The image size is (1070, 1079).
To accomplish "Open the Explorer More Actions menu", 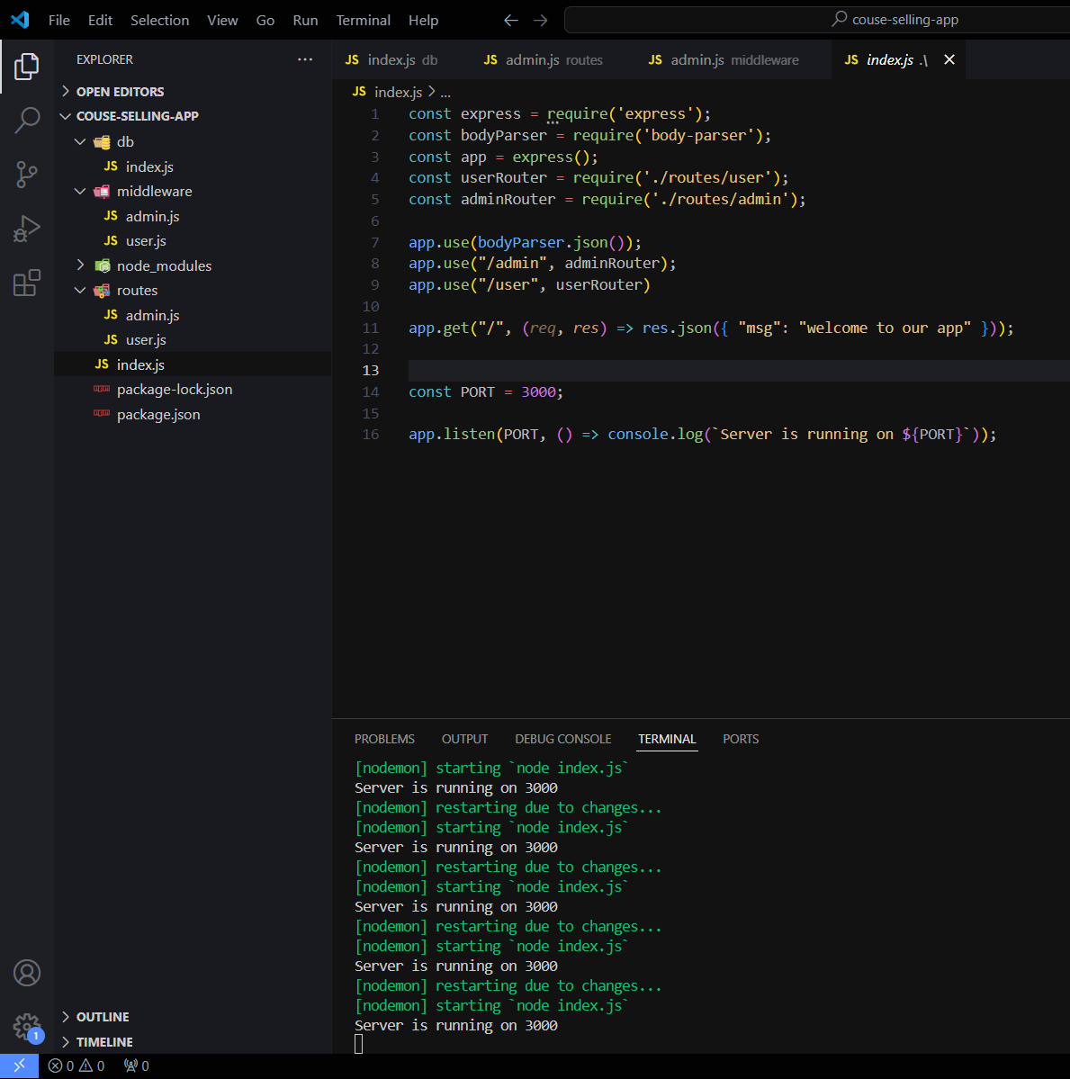I will (x=304, y=59).
